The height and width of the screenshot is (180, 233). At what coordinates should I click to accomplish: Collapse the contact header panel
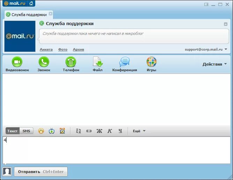point(226,24)
